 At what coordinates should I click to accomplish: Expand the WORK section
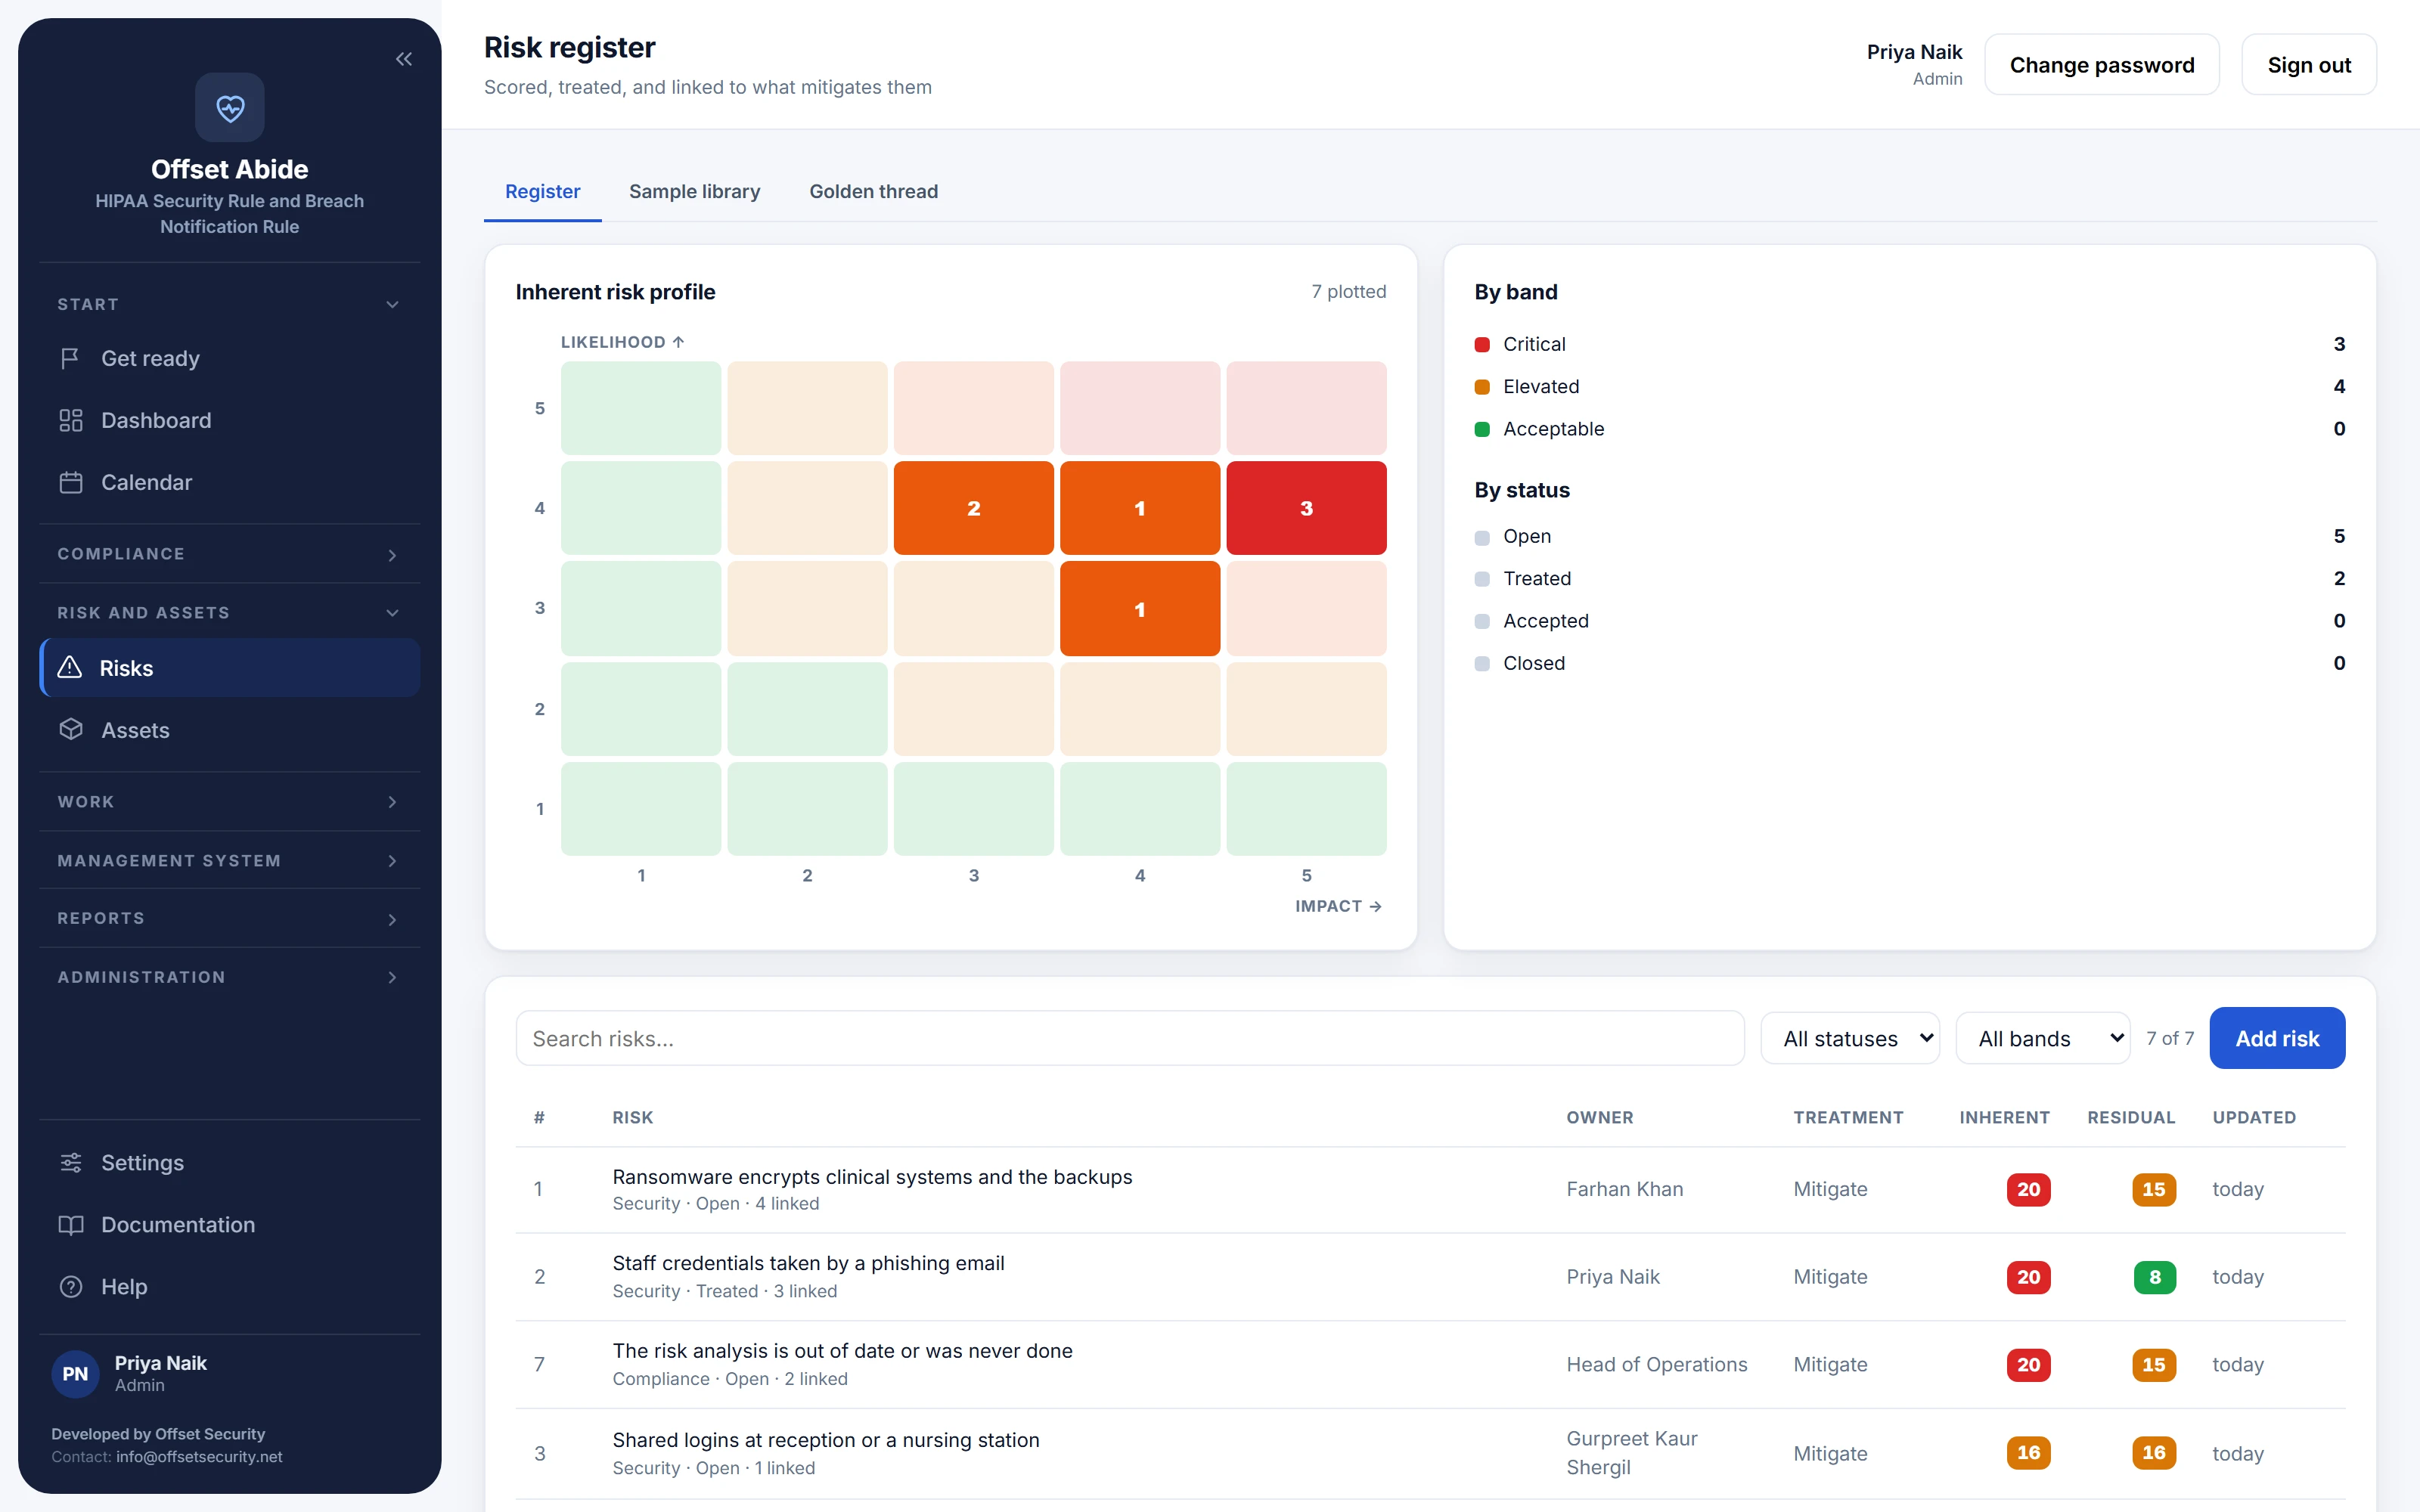click(230, 802)
